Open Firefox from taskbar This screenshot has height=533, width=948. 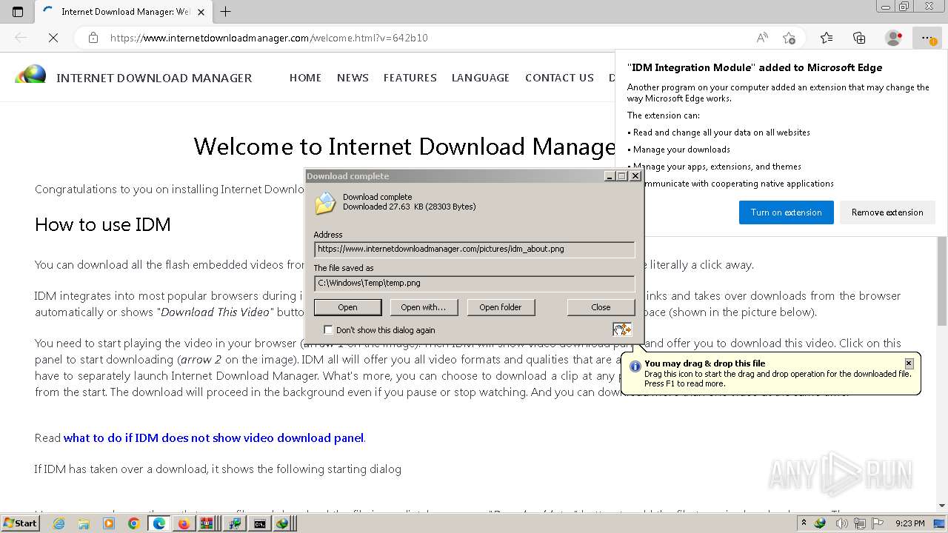coord(184,523)
